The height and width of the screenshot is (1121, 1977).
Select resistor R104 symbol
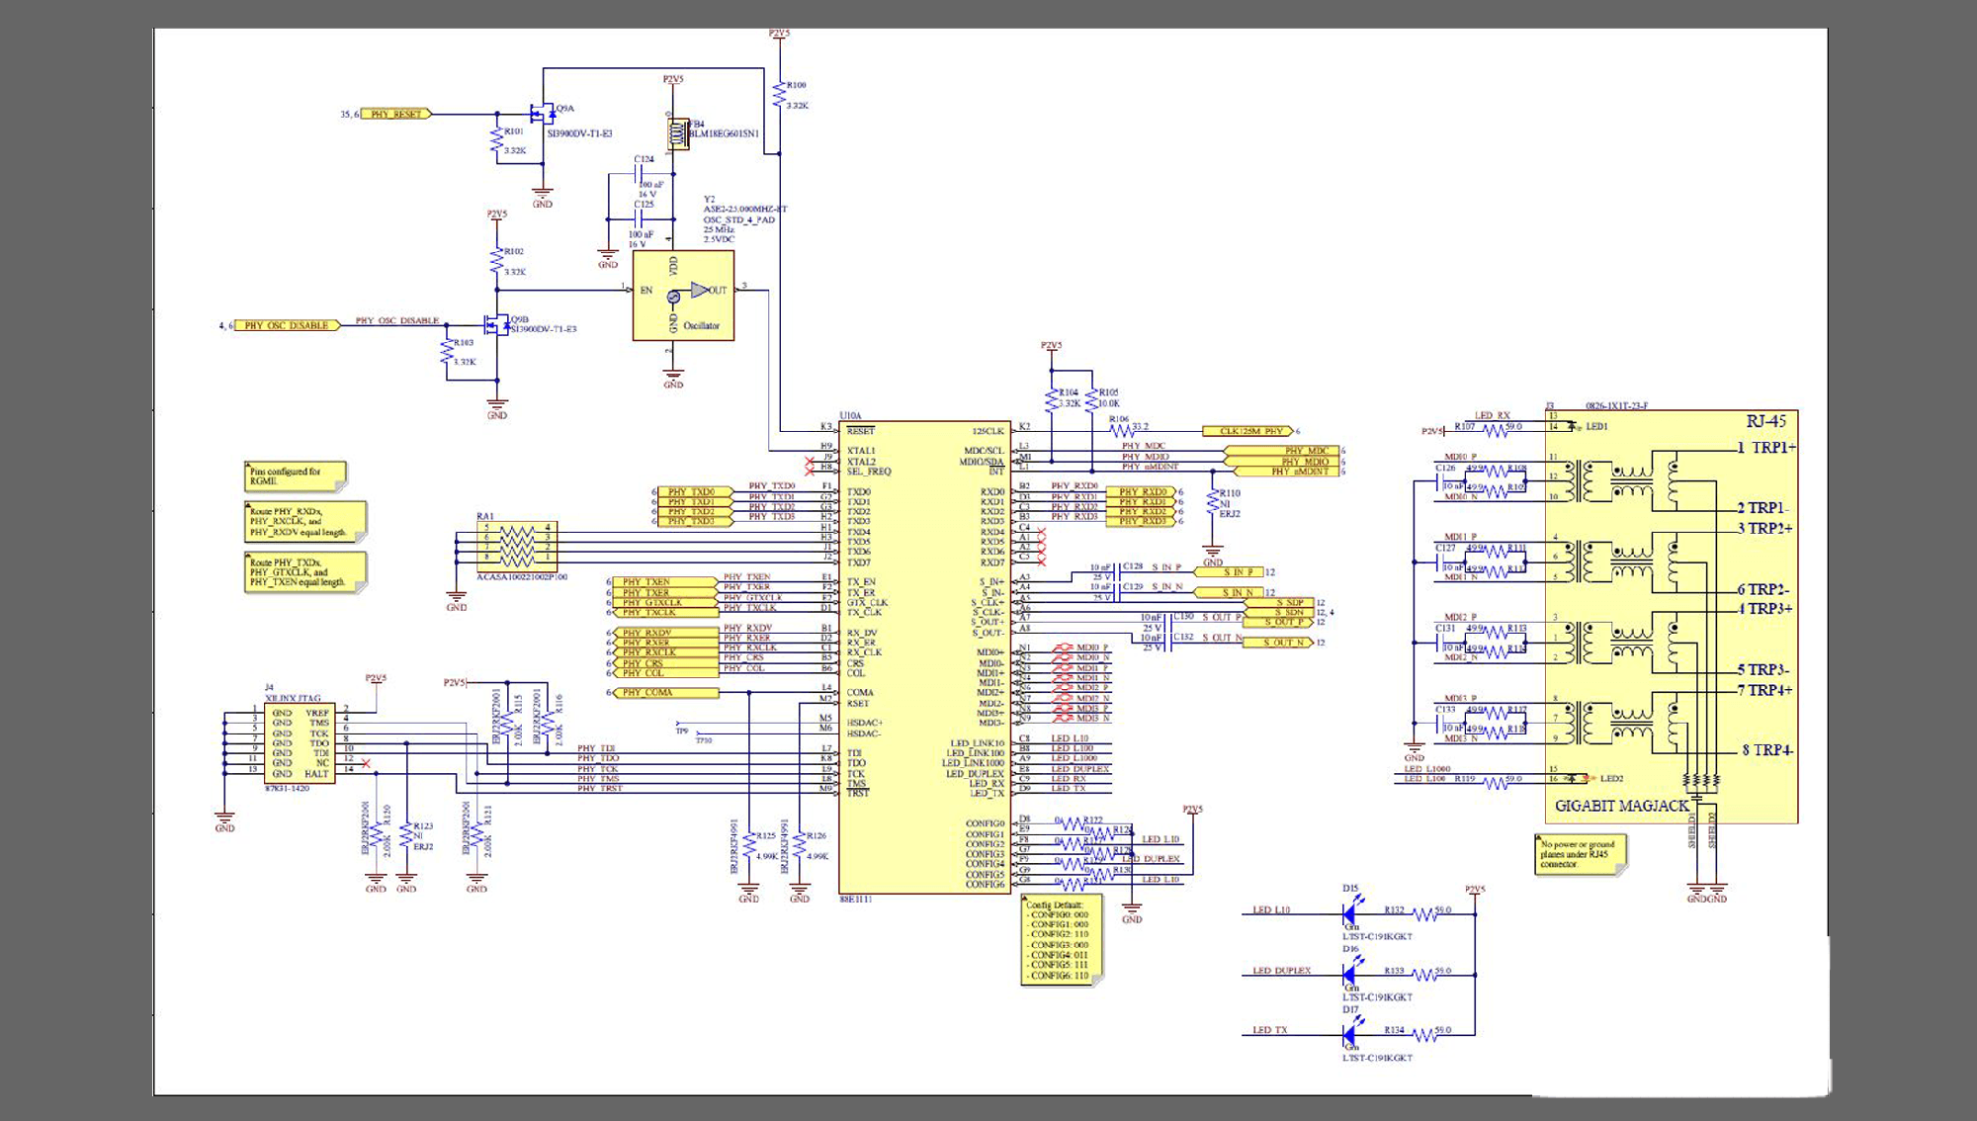tap(1052, 399)
